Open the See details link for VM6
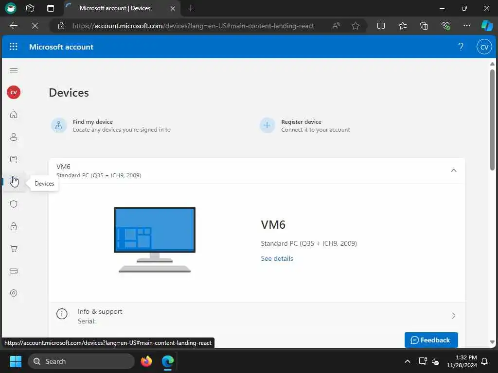498x373 pixels. coord(277,258)
